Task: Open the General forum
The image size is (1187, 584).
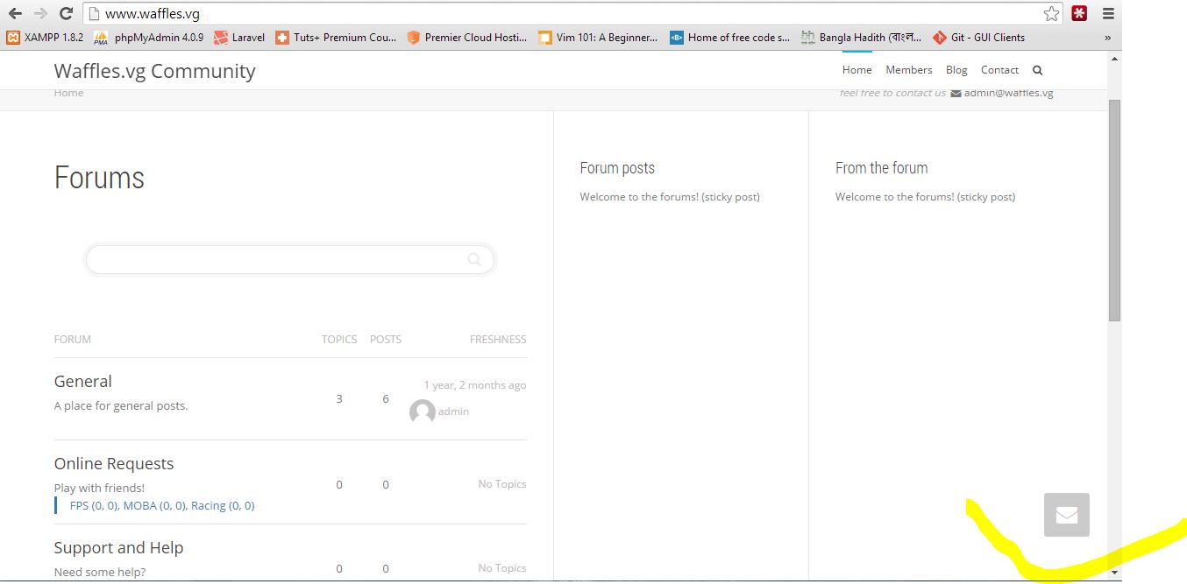Action: click(x=83, y=382)
